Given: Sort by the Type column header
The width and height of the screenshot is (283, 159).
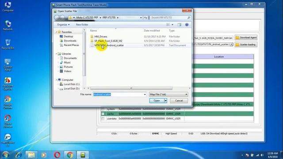Looking at the screenshot, I should point(172,30).
